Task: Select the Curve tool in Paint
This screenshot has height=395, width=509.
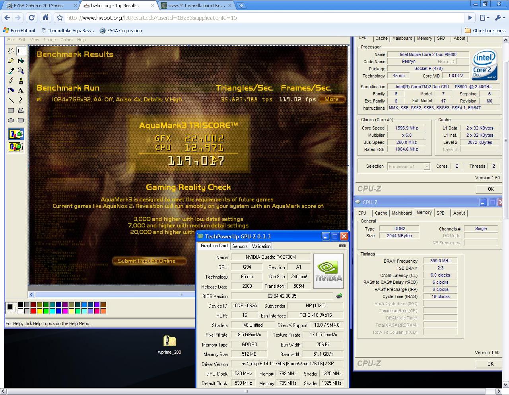Action: [21, 101]
